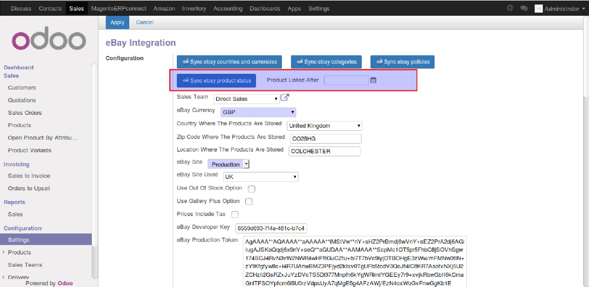The width and height of the screenshot is (589, 287).
Task: Toggle Use Gallery Plus Option checkbox
Action: pos(249,202)
